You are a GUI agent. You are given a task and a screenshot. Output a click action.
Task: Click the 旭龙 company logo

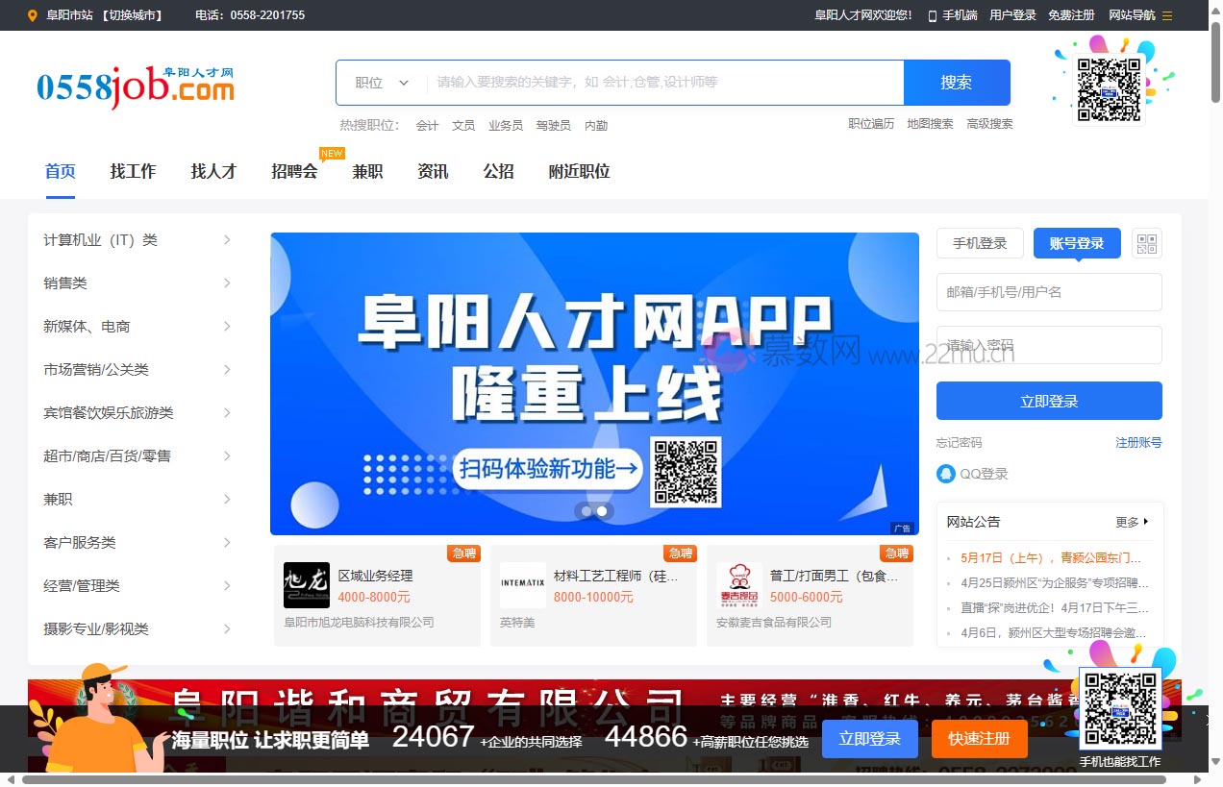[306, 584]
